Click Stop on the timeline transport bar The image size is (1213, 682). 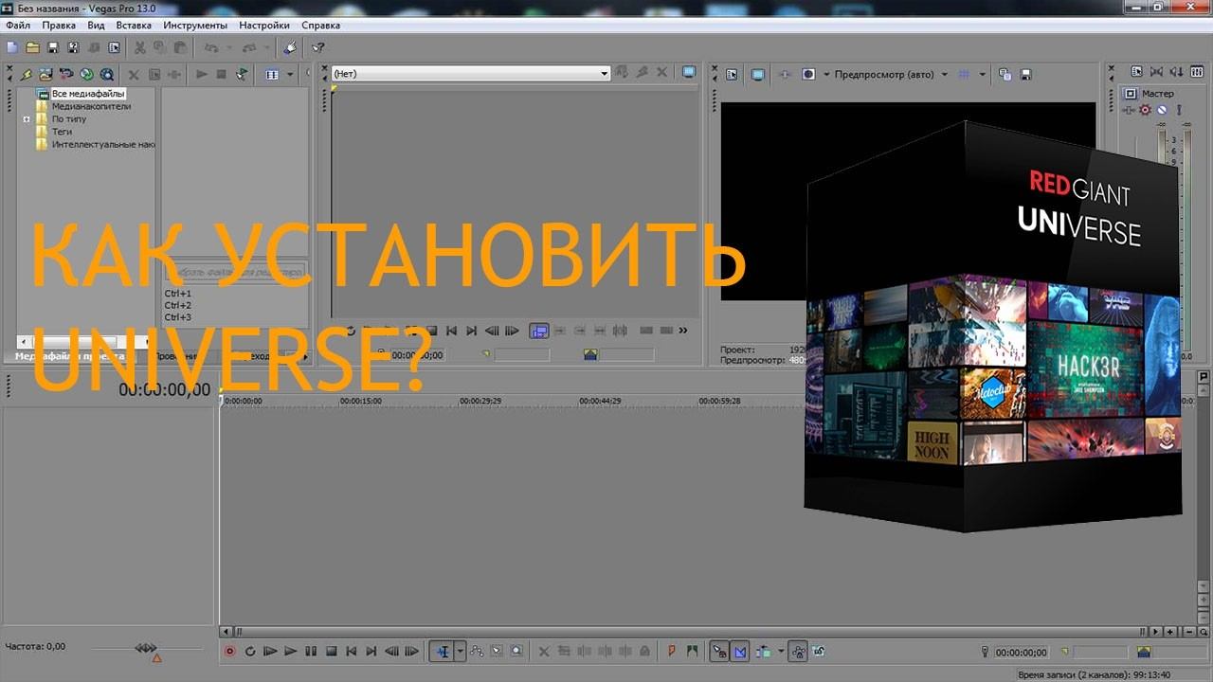332,651
